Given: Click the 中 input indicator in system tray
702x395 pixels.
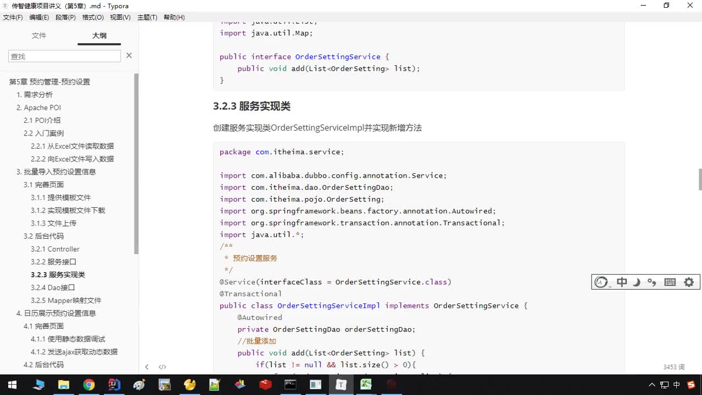Looking at the screenshot, I should click(x=677, y=385).
